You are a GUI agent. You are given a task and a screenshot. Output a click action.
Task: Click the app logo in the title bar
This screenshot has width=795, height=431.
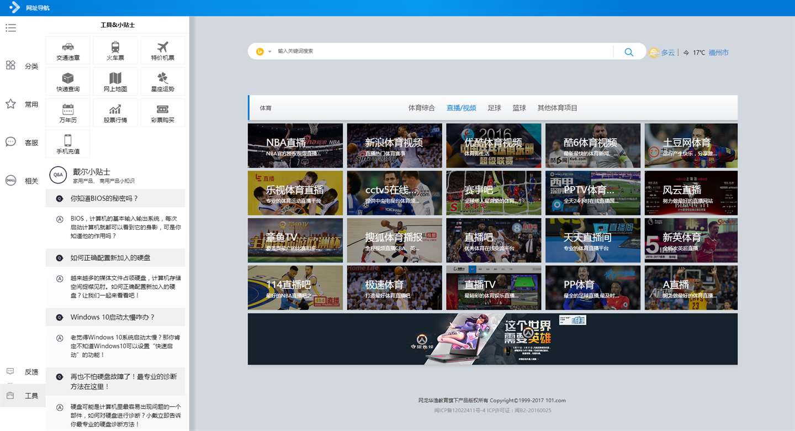[x=15, y=8]
